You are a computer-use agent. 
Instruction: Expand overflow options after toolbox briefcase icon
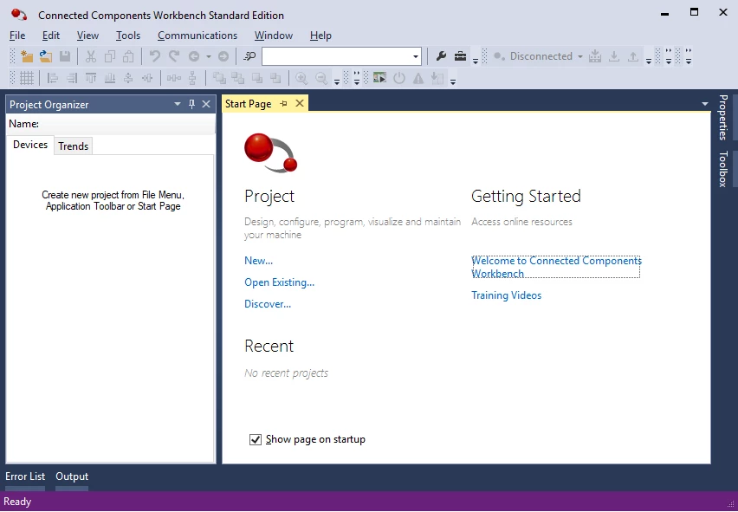(476, 61)
